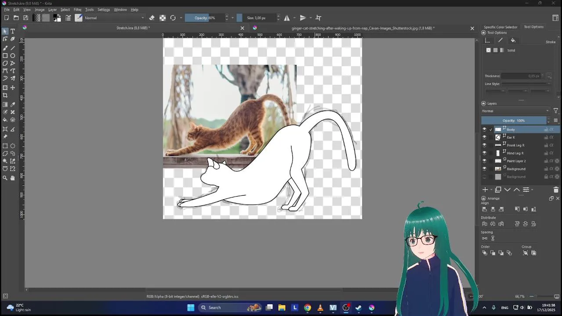Select the Text tool

[13, 31]
